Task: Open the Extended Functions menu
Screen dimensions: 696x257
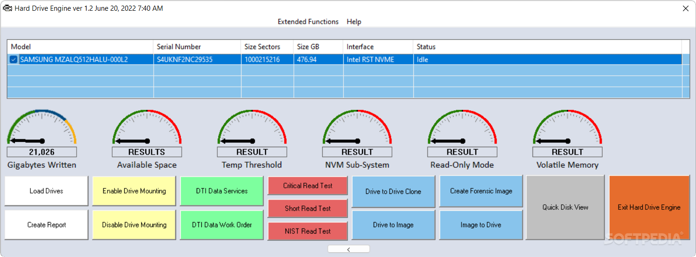Action: 308,21
